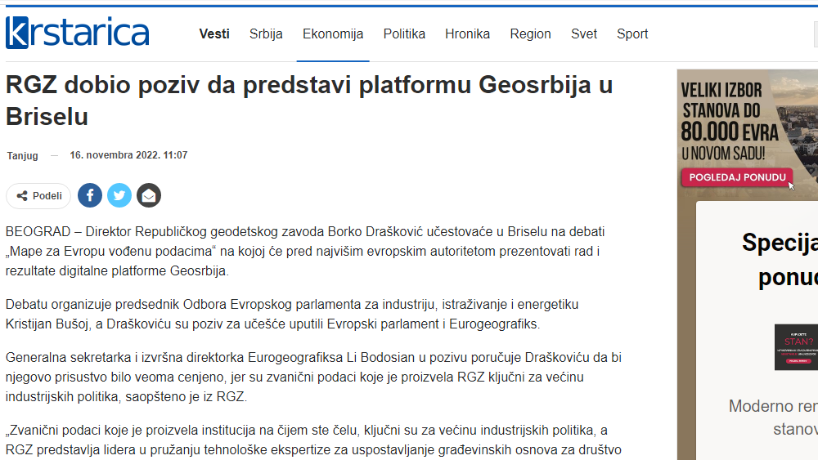This screenshot has width=818, height=460.
Task: Share article on Twitter
Action: [119, 195]
